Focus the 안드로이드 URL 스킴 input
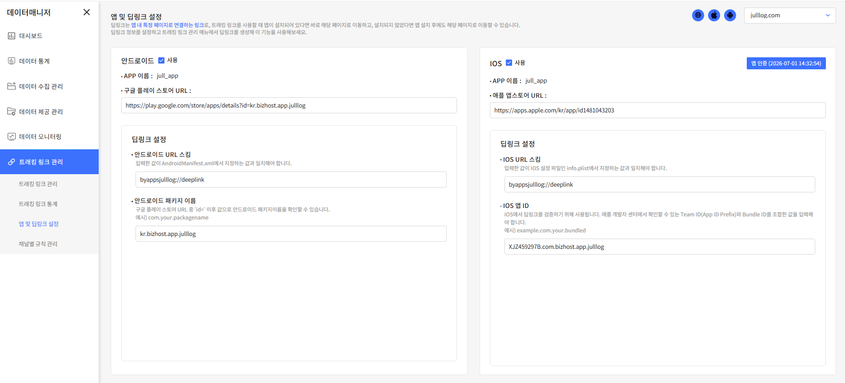Screen dimensions: 845x383 291,180
